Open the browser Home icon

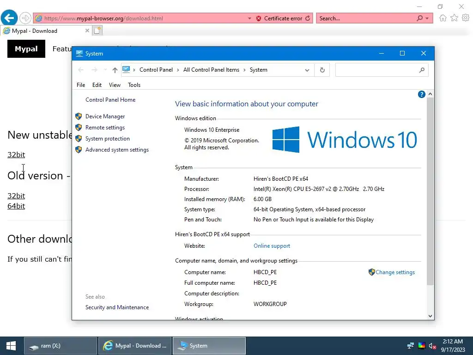pyautogui.click(x=443, y=18)
